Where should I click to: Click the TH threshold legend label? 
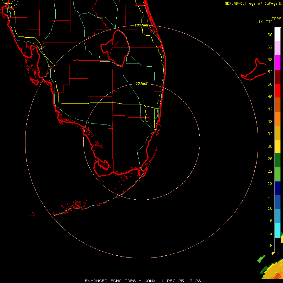tap(270, 246)
